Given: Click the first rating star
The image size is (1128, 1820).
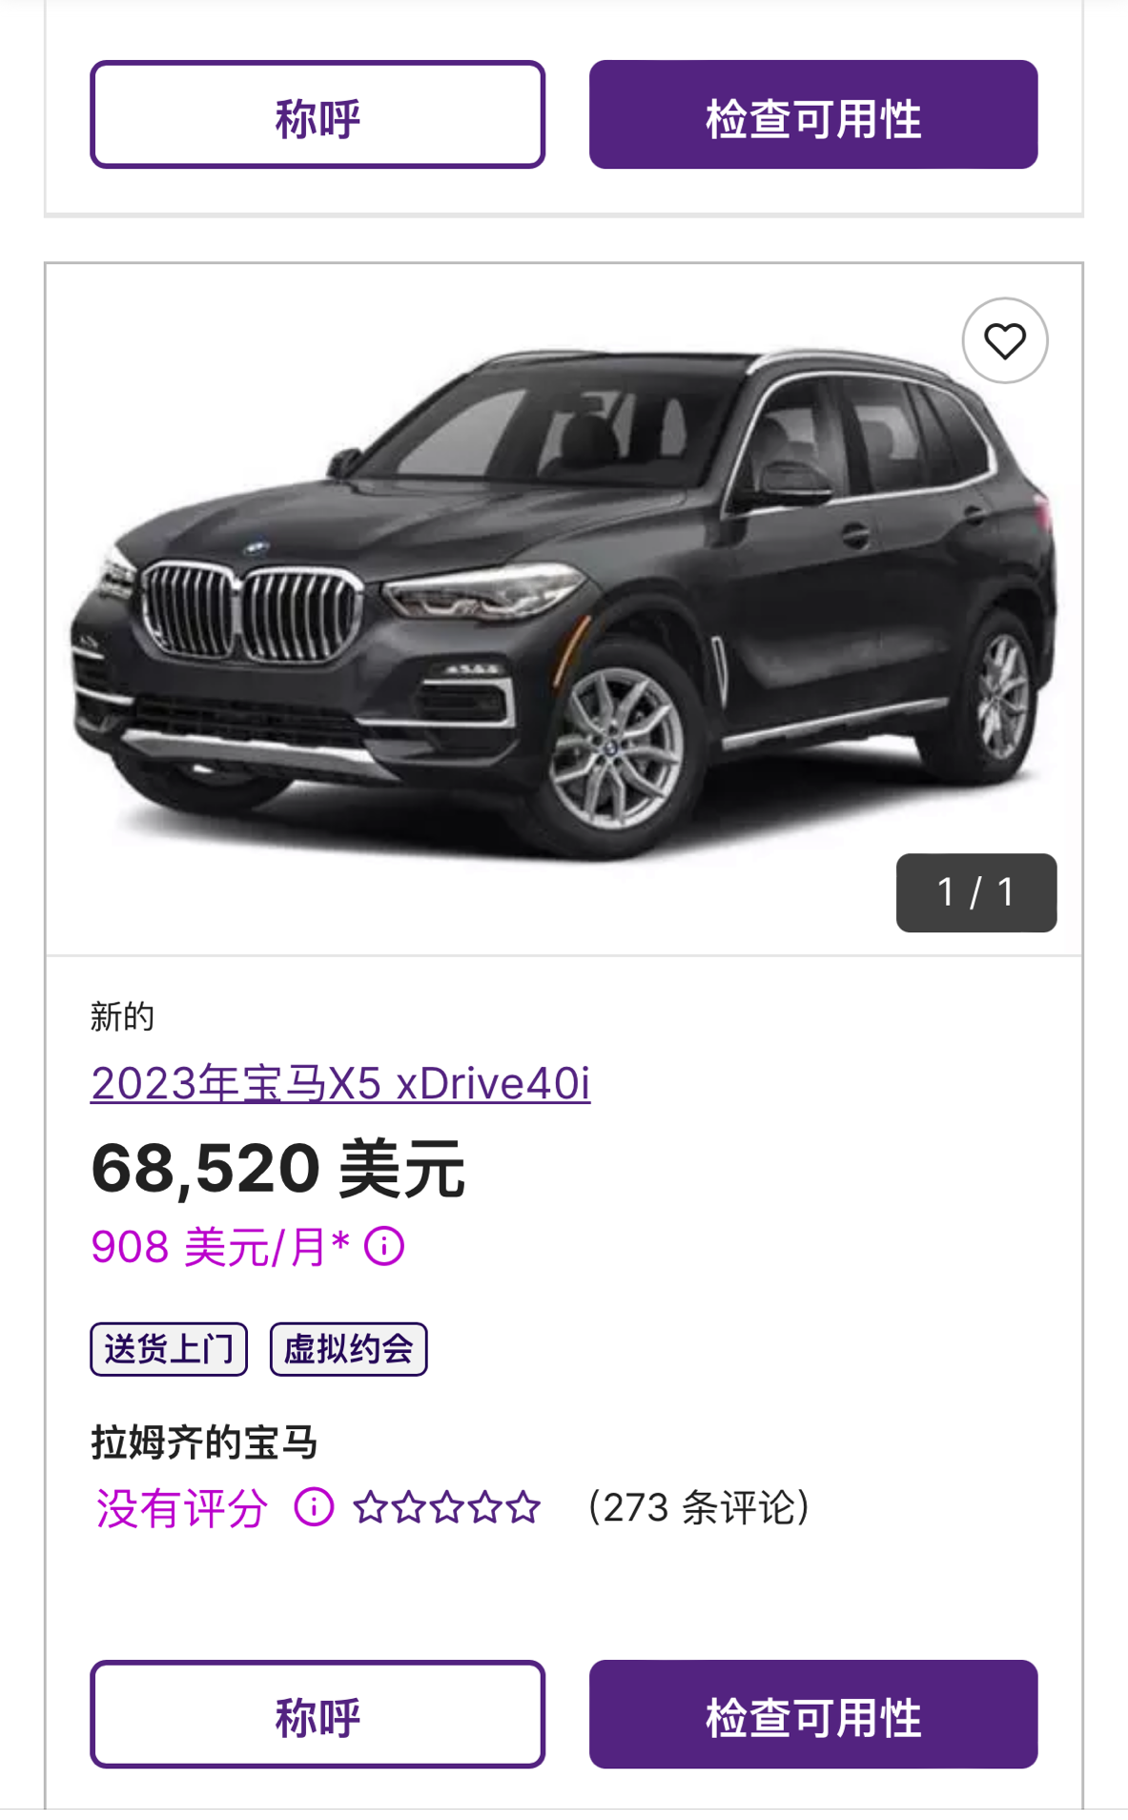Looking at the screenshot, I should click(x=370, y=1507).
